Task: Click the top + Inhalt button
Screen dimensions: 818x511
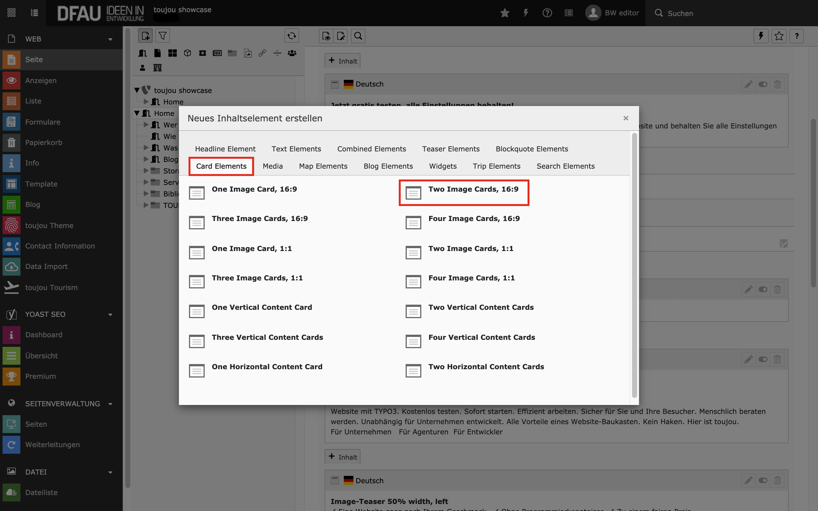Action: click(x=343, y=60)
